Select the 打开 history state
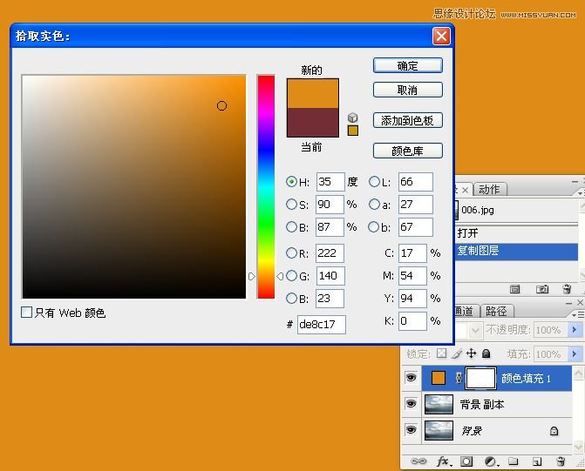This screenshot has width=585, height=471. [x=516, y=233]
